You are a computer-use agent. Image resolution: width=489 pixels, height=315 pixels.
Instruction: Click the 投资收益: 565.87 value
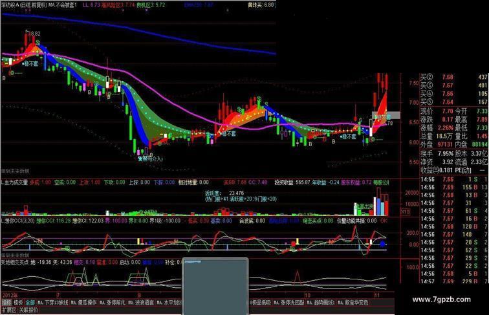(292, 182)
